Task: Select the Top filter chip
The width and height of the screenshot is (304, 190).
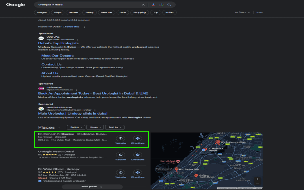Action: tap(155, 12)
